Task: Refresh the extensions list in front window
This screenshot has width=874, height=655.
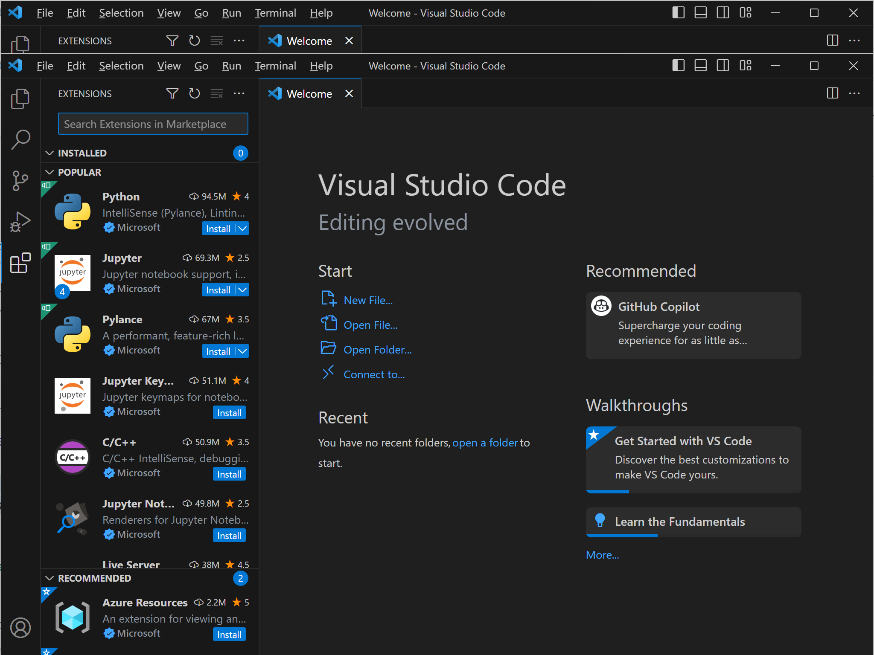Action: (195, 93)
